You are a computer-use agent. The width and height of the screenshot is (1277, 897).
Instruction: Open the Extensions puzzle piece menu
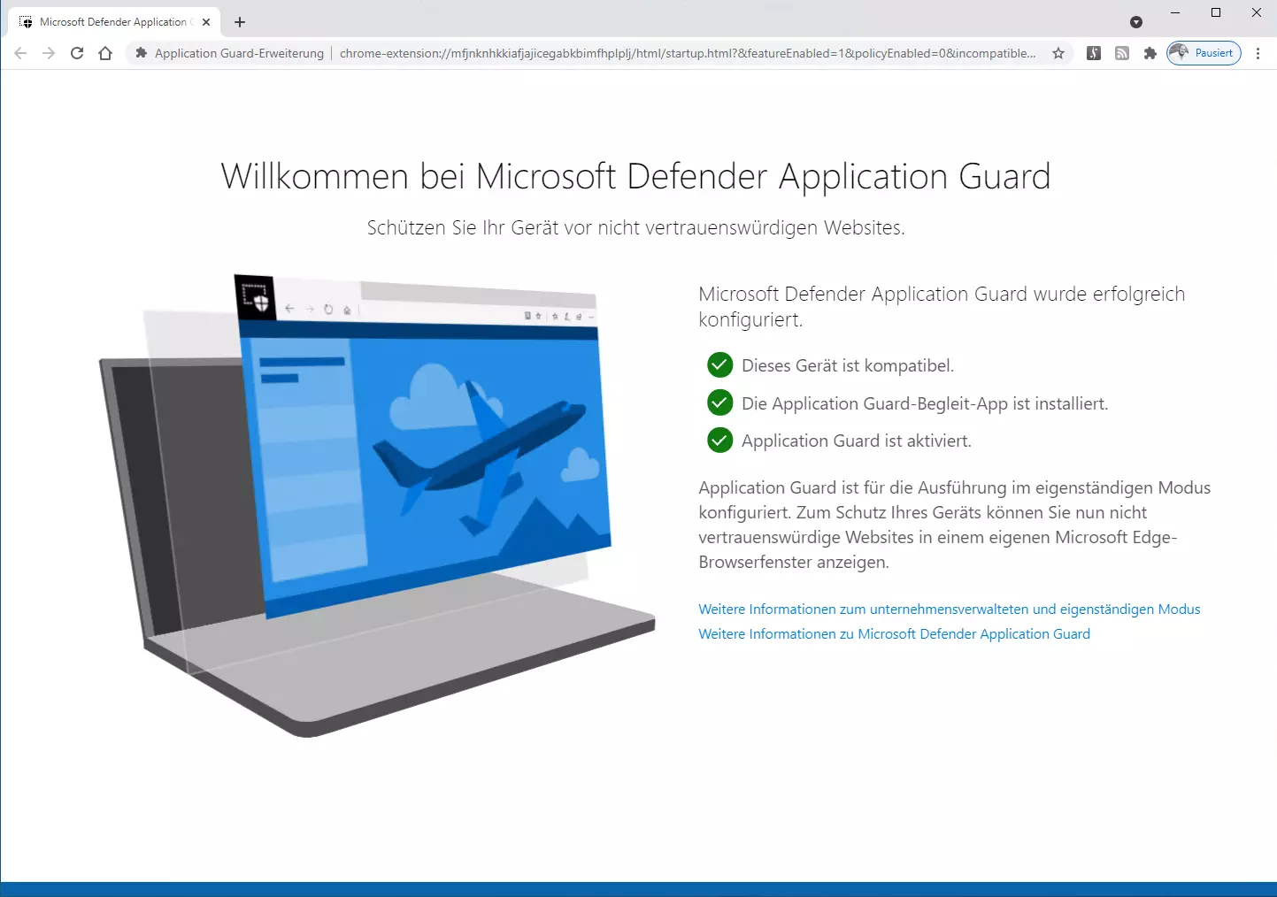point(1150,53)
